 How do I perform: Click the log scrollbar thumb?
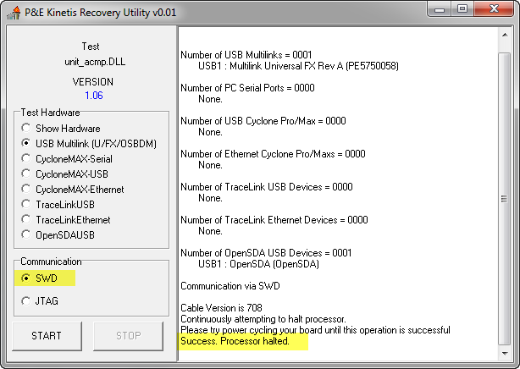click(x=505, y=200)
